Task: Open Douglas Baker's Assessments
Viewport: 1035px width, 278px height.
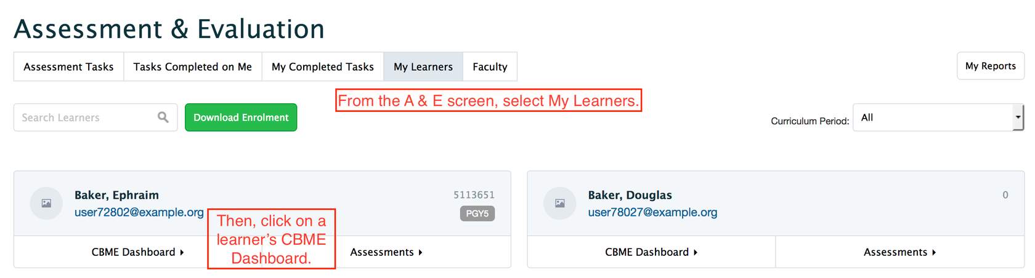Action: pyautogui.click(x=899, y=252)
